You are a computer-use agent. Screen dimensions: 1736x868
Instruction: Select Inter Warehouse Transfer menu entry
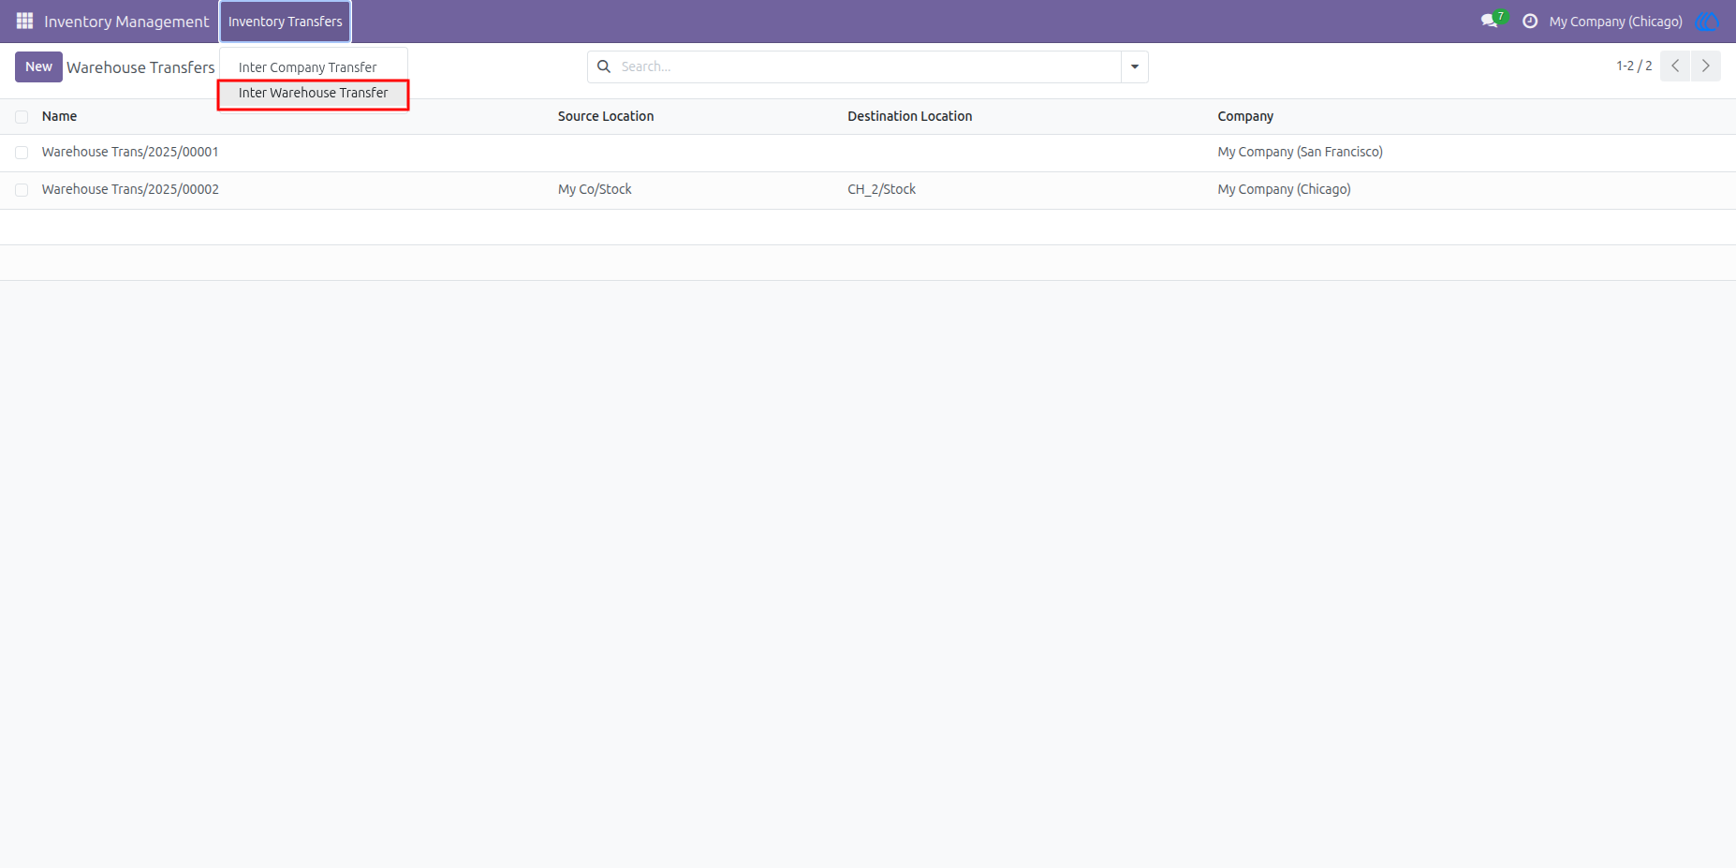point(313,93)
